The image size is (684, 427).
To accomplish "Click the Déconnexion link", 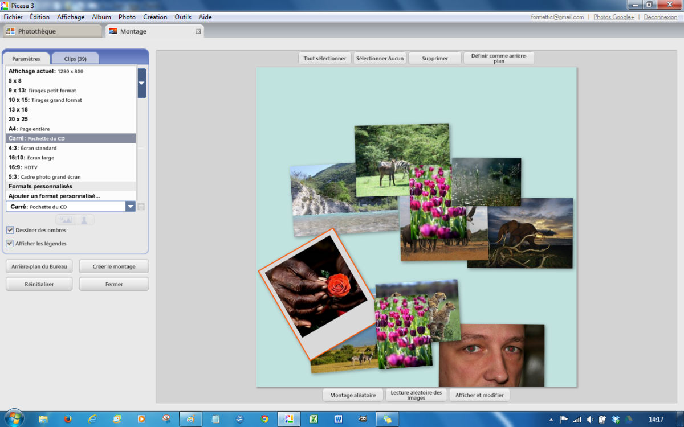I will (x=661, y=17).
